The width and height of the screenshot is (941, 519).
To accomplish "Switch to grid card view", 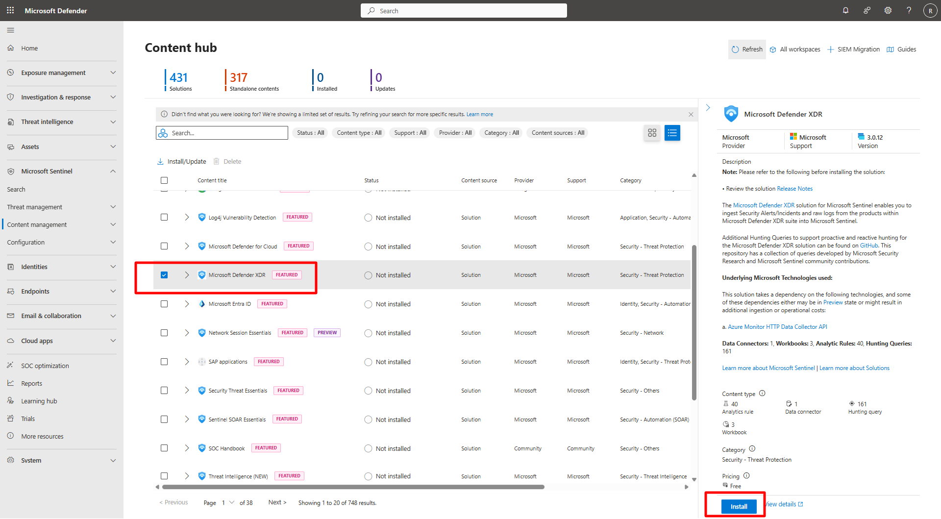I will click(652, 133).
